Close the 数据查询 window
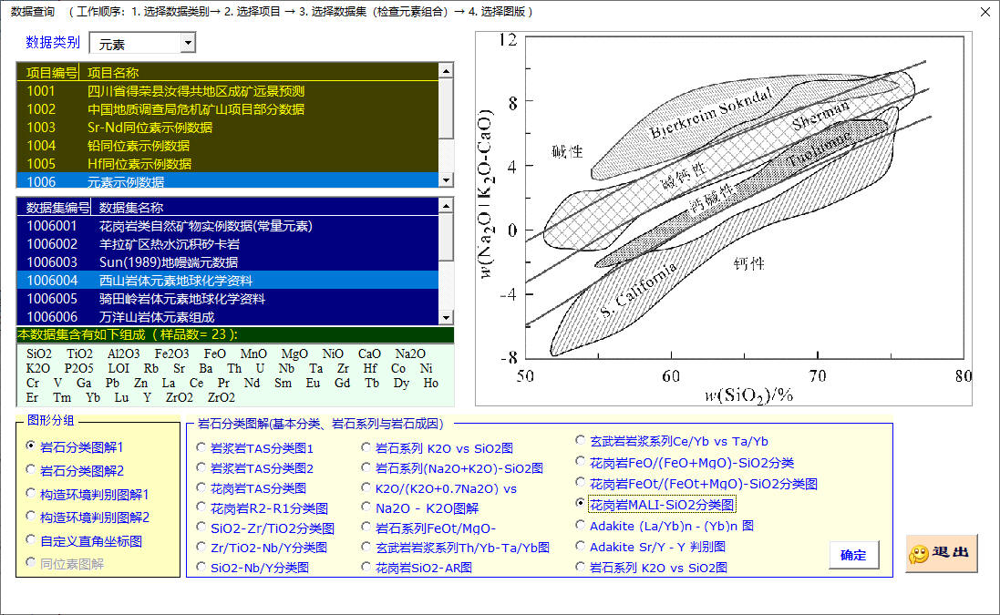The width and height of the screenshot is (1000, 615). (984, 12)
